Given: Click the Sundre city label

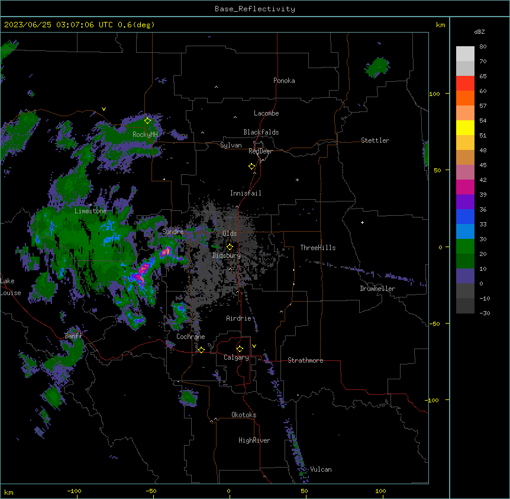Looking at the screenshot, I should [x=173, y=232].
